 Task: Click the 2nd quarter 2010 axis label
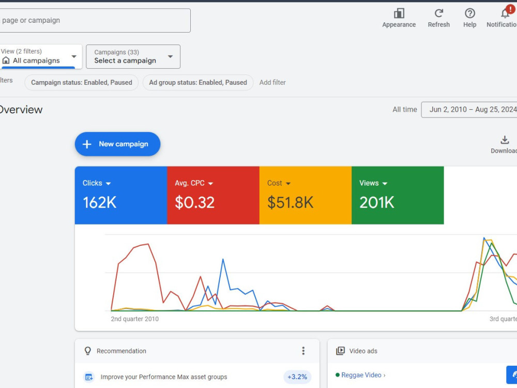tap(134, 319)
